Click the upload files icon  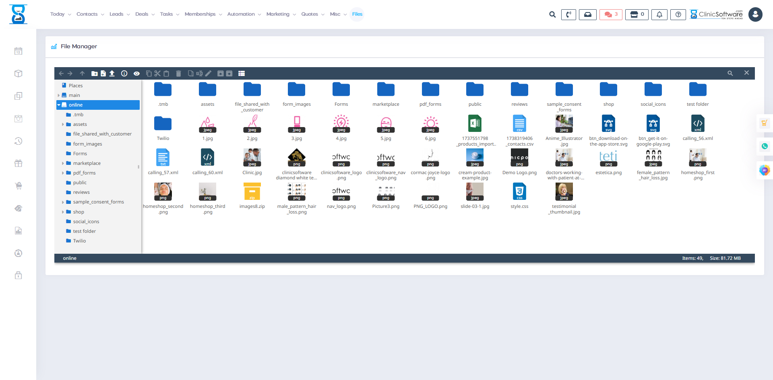(112, 74)
